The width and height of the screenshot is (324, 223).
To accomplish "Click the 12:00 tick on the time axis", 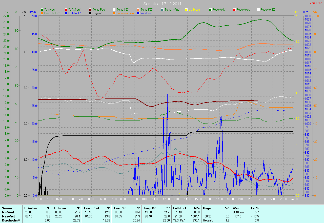I will coord(166,199).
